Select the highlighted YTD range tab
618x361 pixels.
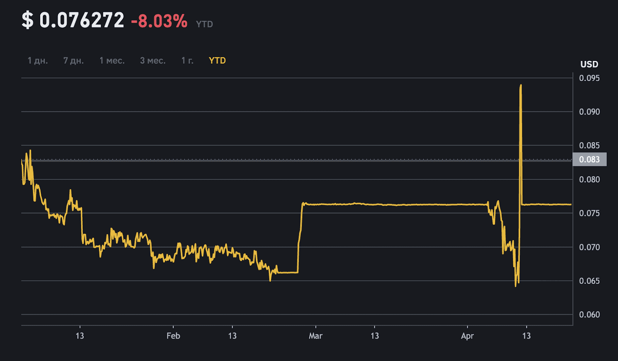(x=217, y=61)
